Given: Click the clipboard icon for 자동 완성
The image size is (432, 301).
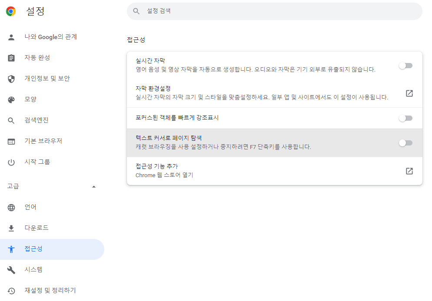Looking at the screenshot, I should 11,58.
